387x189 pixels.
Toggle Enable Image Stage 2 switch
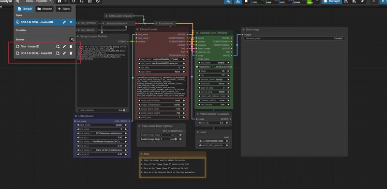click(x=176, y=135)
